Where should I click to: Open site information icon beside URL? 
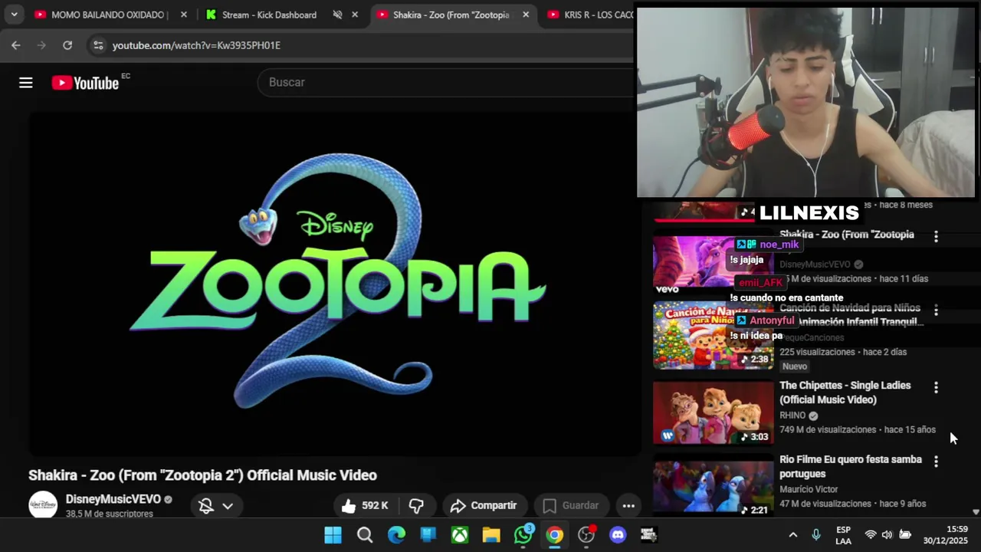98,45
